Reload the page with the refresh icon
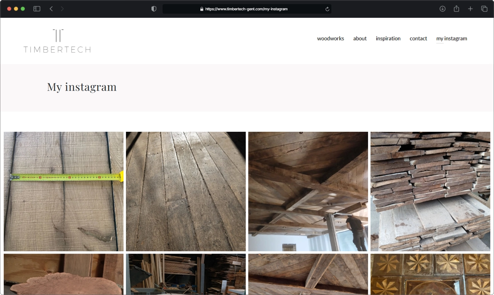This screenshot has width=494, height=295. [327, 9]
